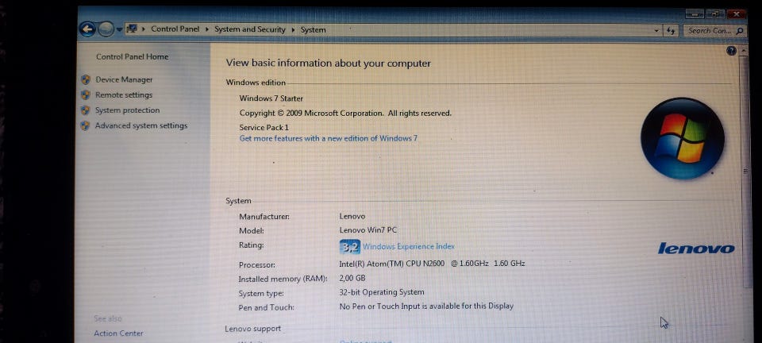
Task: Expand the arrow after Control Panel breadcrumb
Action: pyautogui.click(x=206, y=29)
